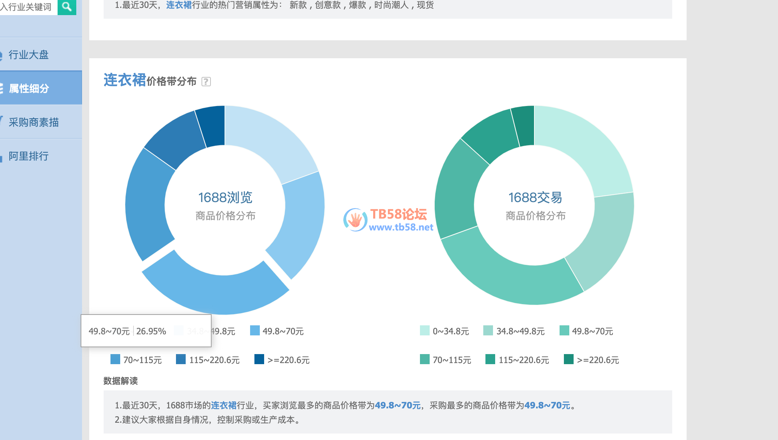This screenshot has height=440, width=778.
Task: Toggle the 70~115元 legend in trade chart
Action: click(x=445, y=359)
